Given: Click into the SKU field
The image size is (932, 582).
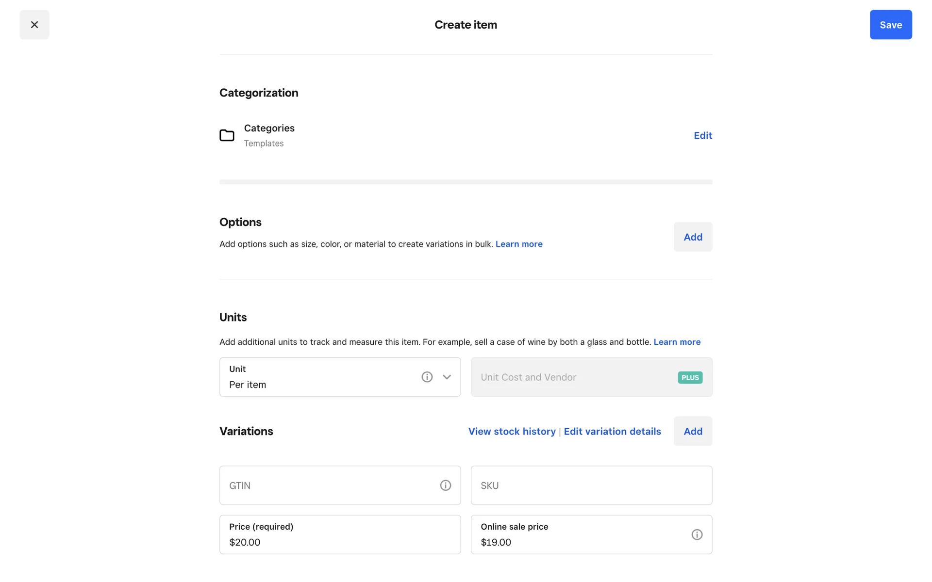Looking at the screenshot, I should 591,485.
